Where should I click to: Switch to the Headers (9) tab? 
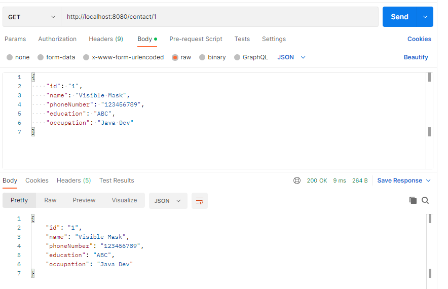click(106, 39)
